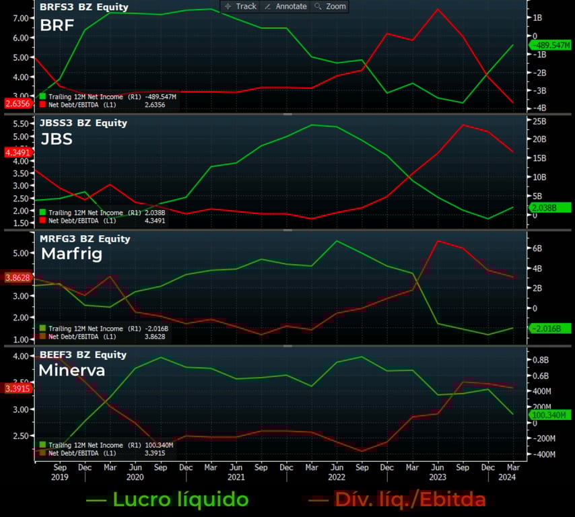Click the MRFG3 BZ Equity title

pos(85,239)
